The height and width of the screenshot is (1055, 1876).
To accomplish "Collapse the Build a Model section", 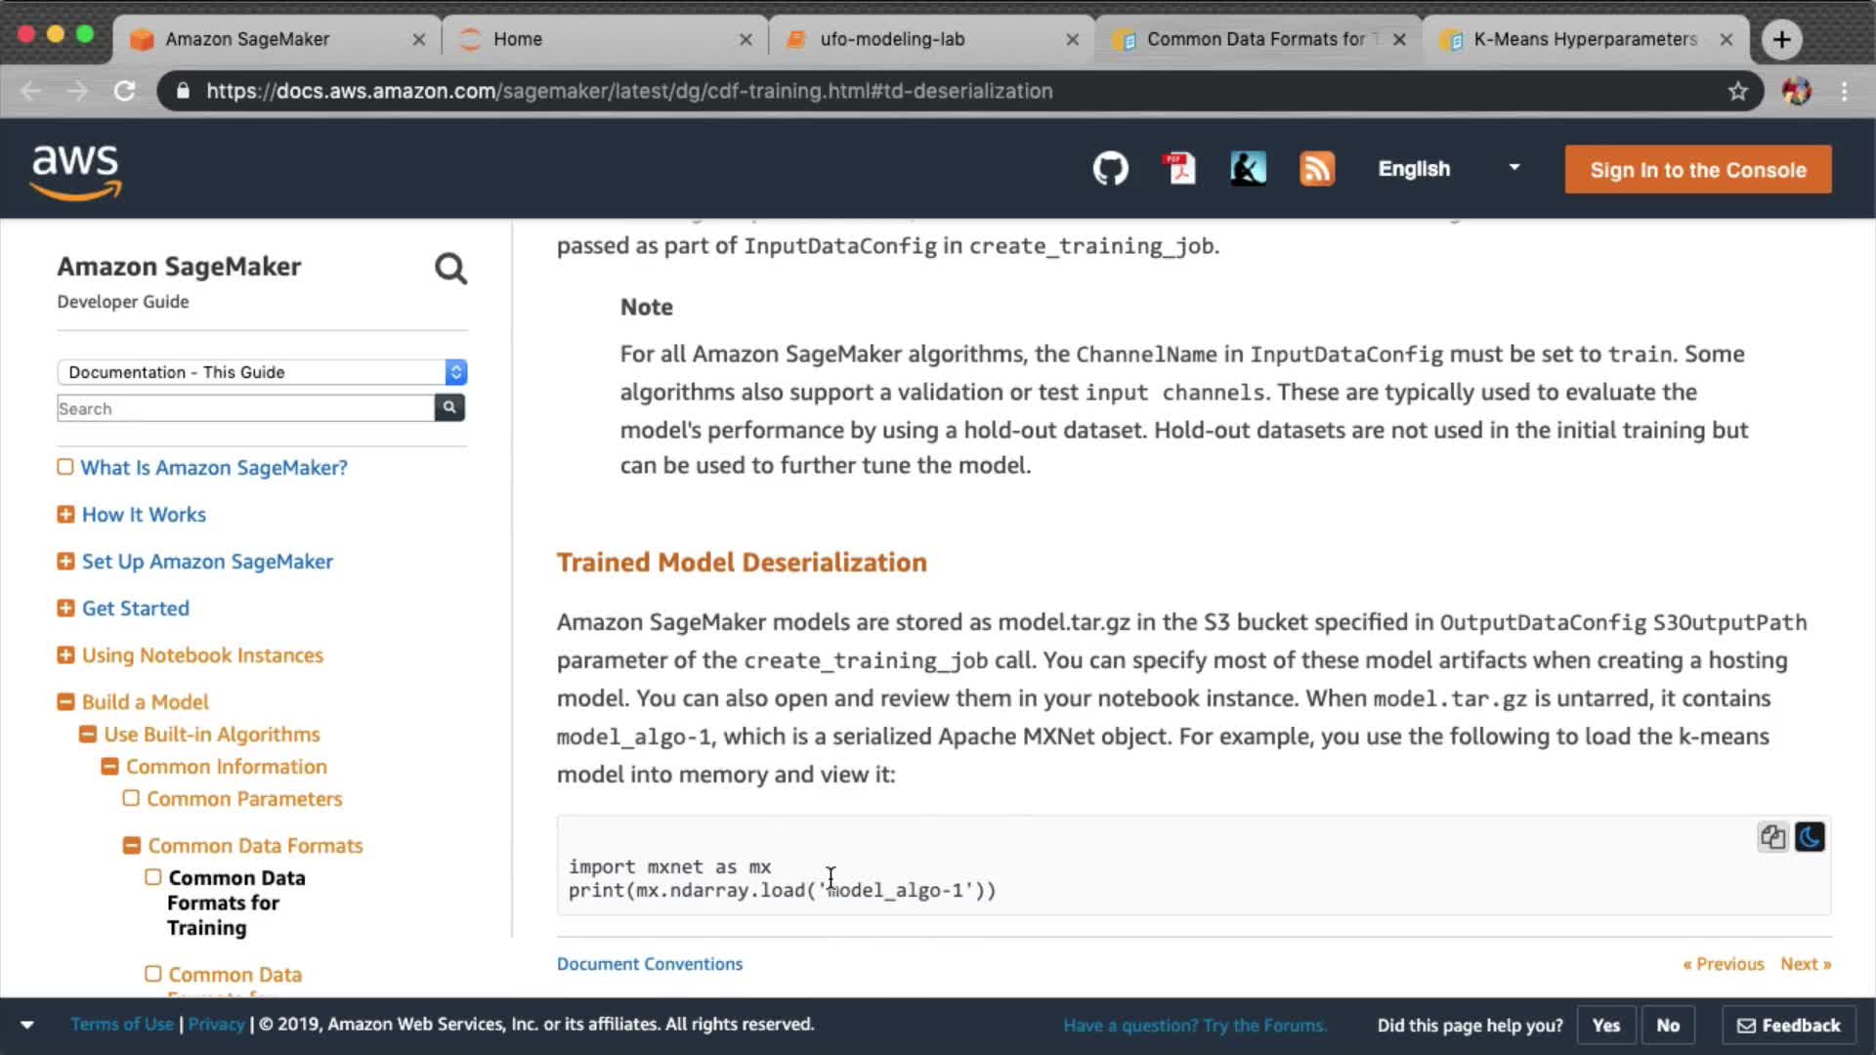I will tap(65, 701).
